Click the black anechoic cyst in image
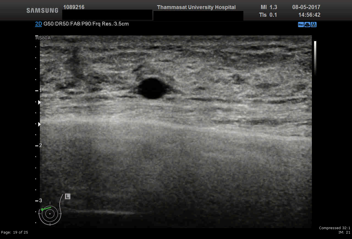The width and height of the screenshot is (352, 239). (152, 89)
